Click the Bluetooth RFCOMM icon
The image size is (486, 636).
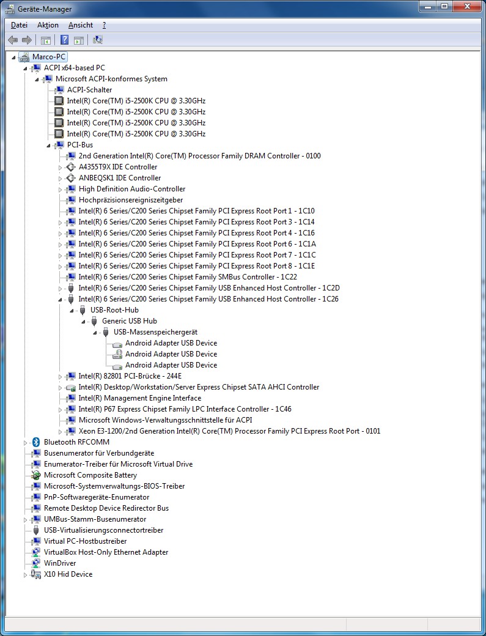pyautogui.click(x=36, y=442)
